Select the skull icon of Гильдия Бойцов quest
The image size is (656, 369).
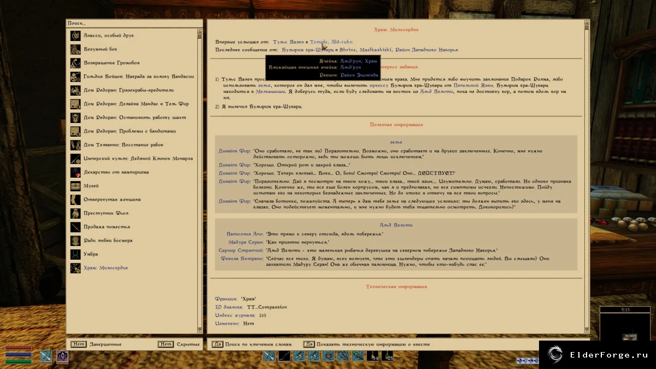(x=75, y=77)
